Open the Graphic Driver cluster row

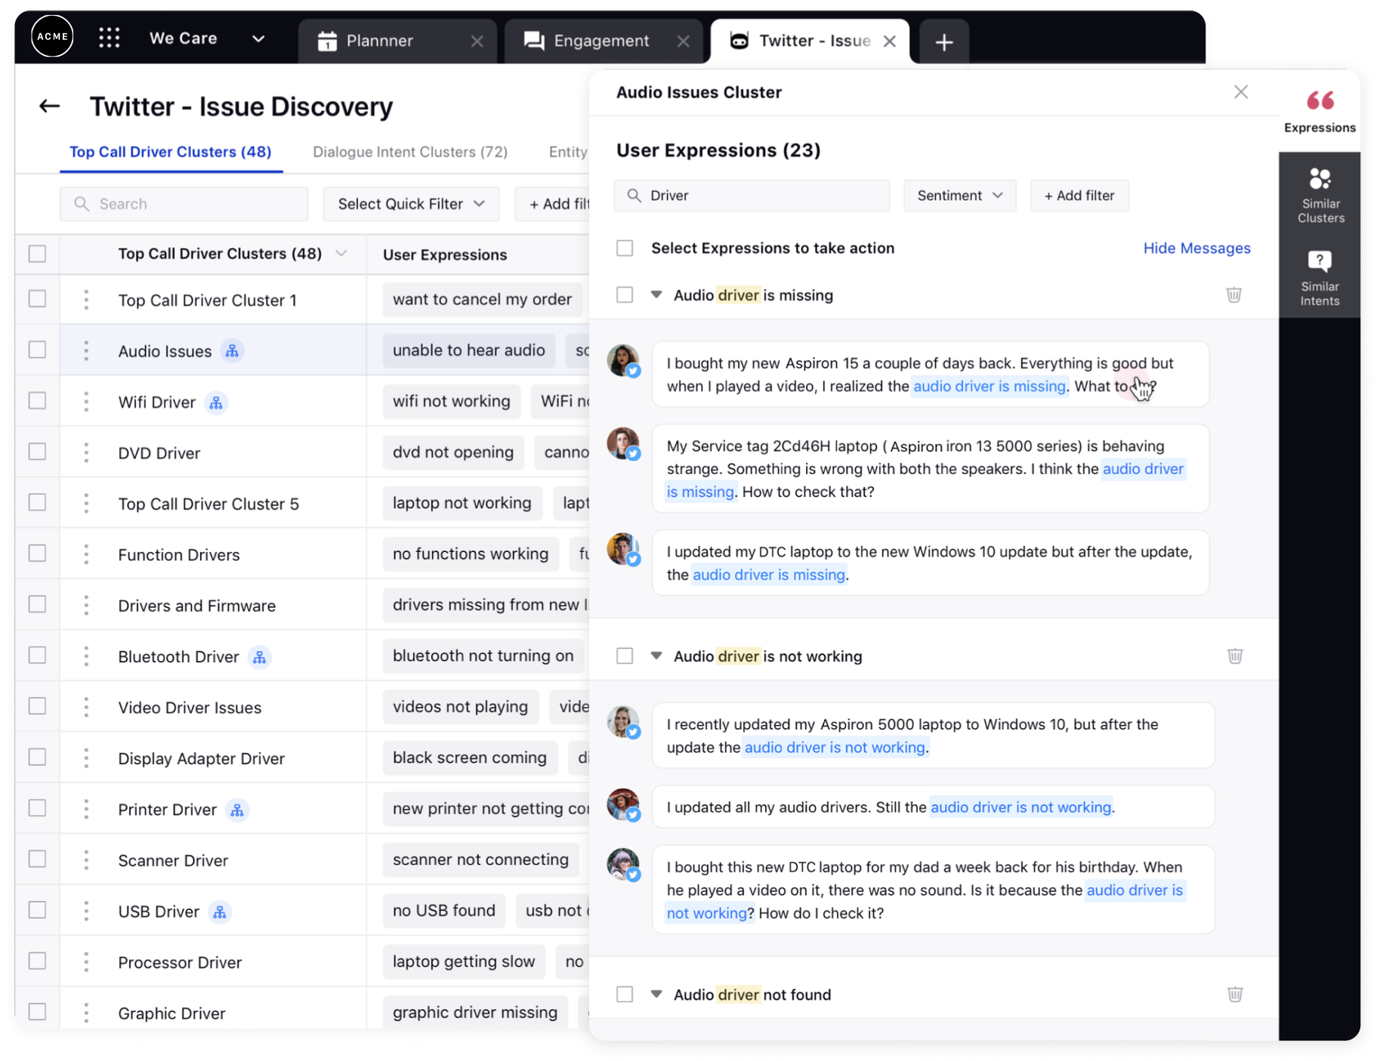pyautogui.click(x=172, y=1013)
